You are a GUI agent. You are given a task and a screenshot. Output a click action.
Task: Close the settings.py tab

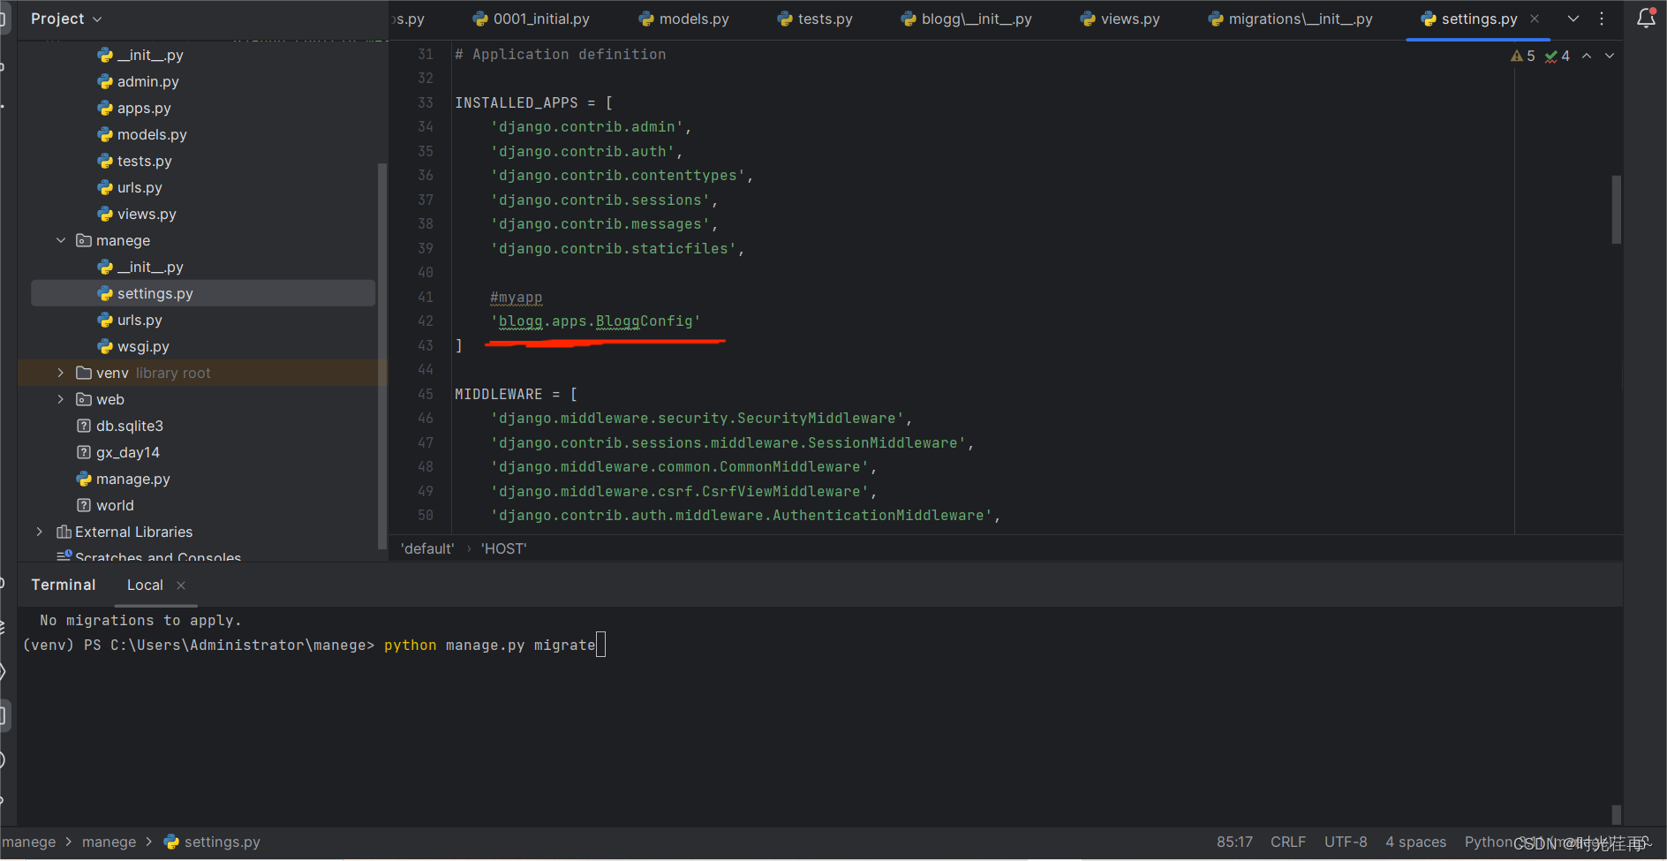coord(1535,19)
